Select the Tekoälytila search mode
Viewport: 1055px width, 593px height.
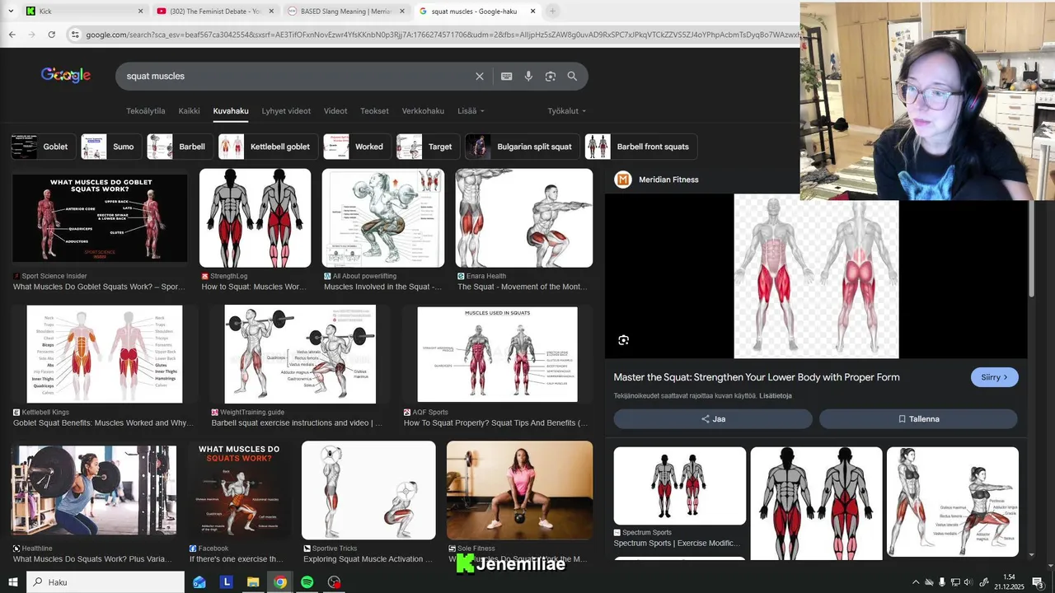(146, 111)
